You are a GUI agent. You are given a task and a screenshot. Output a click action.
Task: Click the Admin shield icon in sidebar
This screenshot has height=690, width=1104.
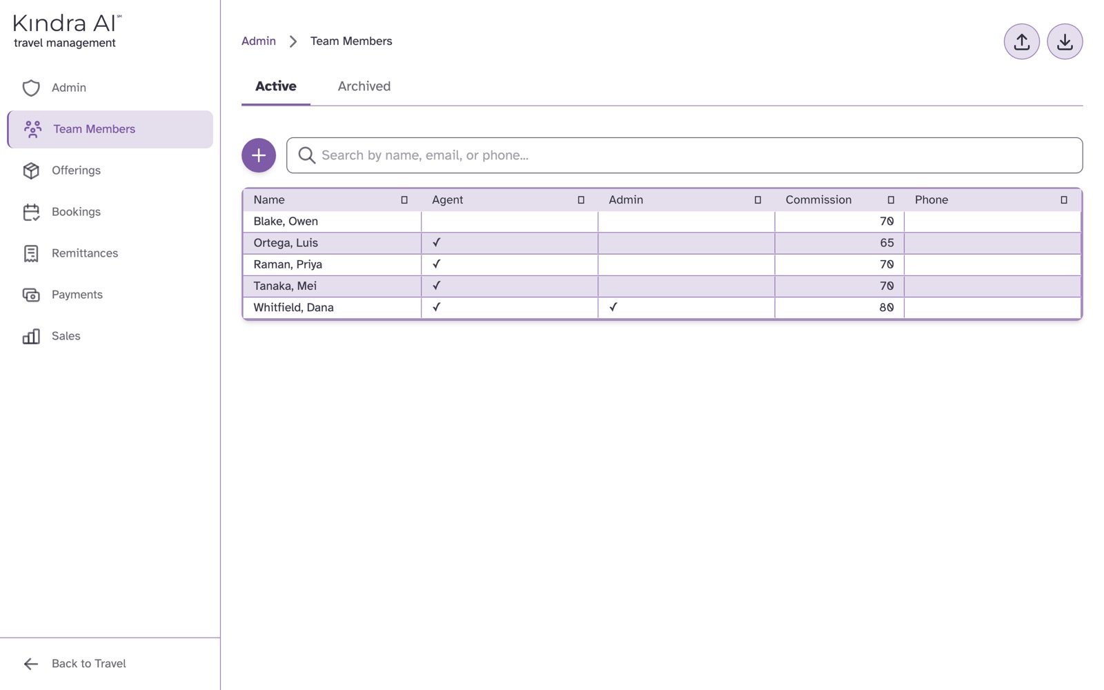click(x=31, y=88)
